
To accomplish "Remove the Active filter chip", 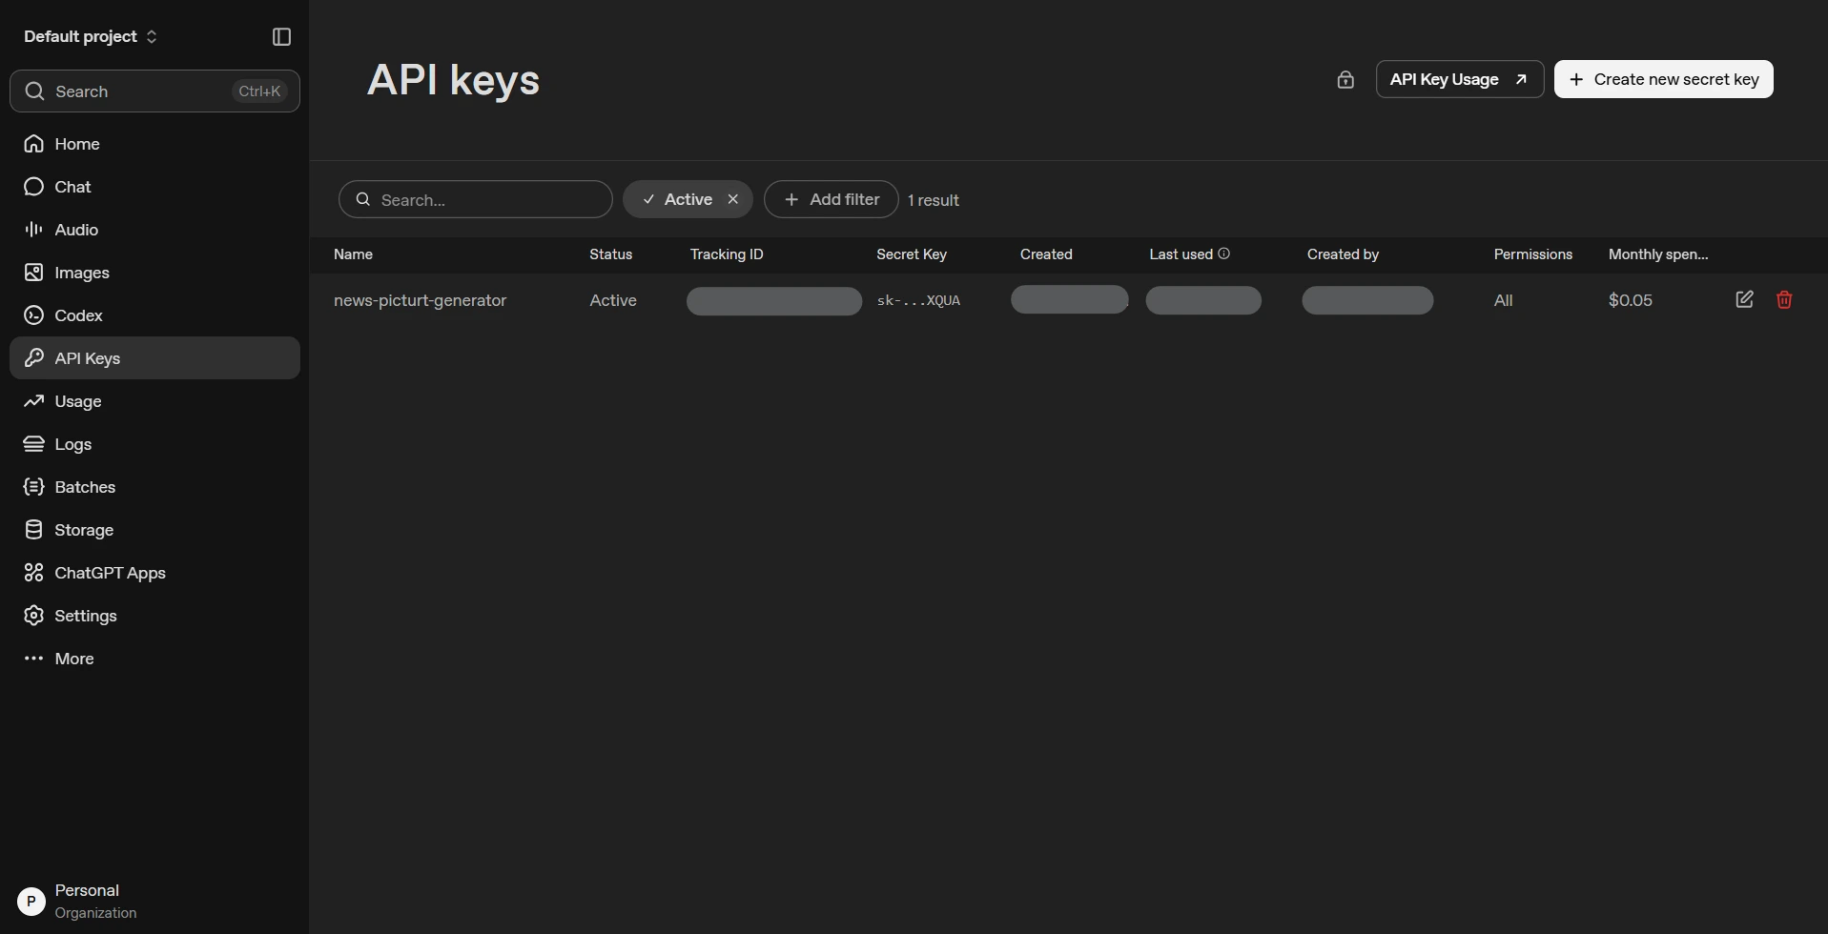I will (x=732, y=199).
